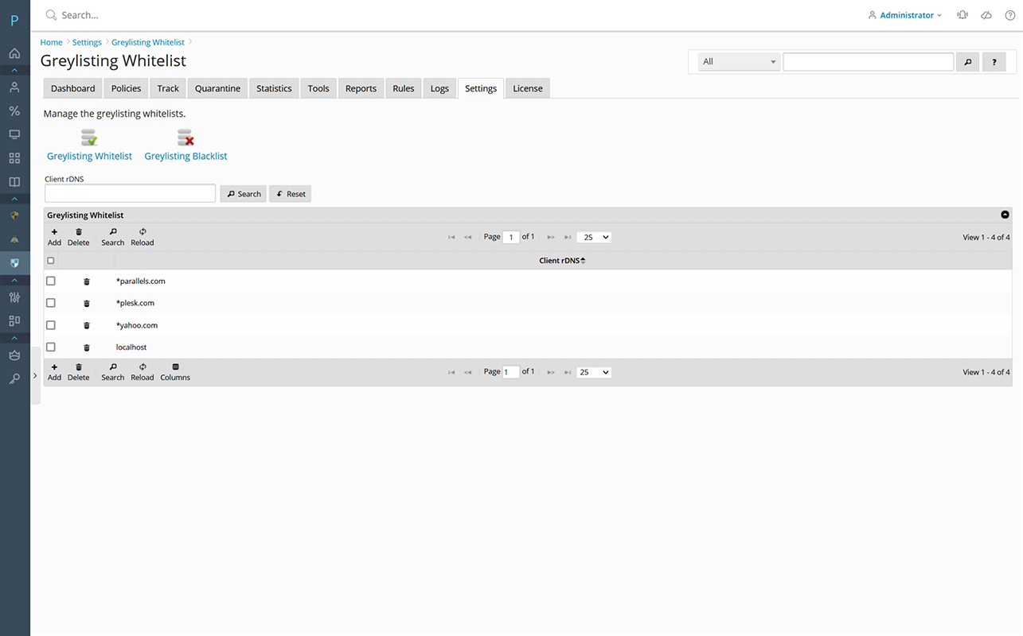Screen dimensions: 1023x636
Task: Click the crossed-out cloud icon in the header
Action: tap(986, 15)
